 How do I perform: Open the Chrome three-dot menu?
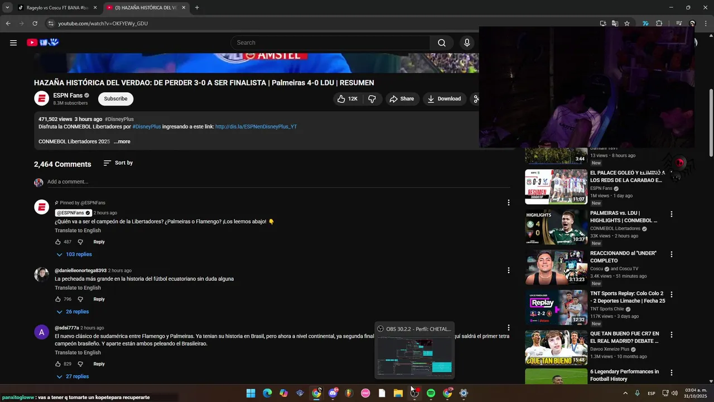[x=706, y=23]
